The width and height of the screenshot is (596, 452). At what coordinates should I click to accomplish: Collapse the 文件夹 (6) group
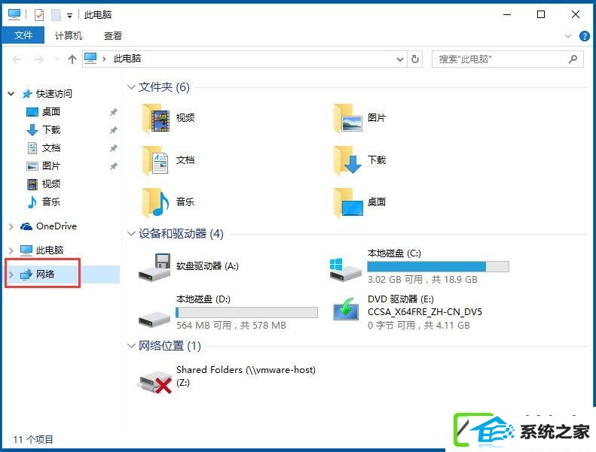click(x=131, y=87)
